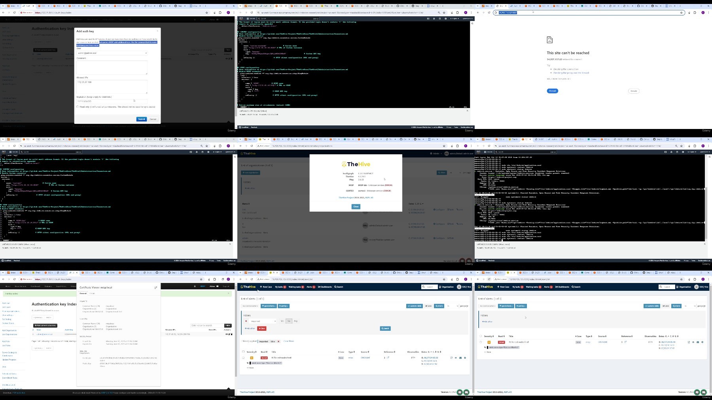Open Details on the site can't be reached page
This screenshot has height=400, width=712.
tap(634, 91)
